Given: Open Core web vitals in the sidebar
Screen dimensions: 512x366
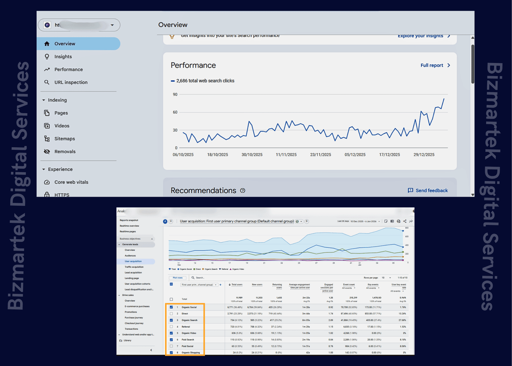Looking at the screenshot, I should click(x=71, y=182).
